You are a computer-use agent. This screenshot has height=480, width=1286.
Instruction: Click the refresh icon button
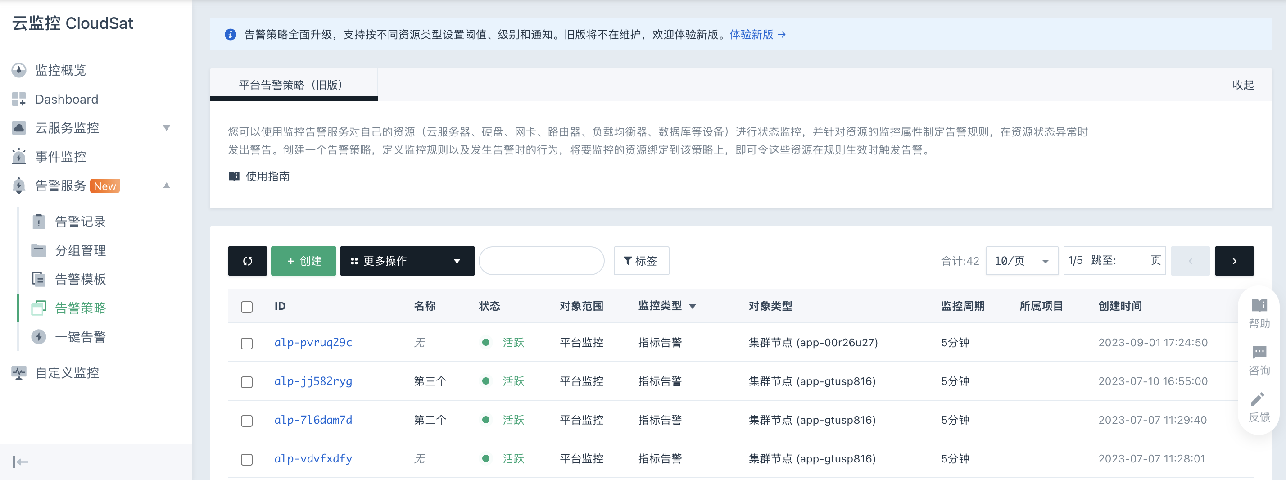(x=247, y=261)
